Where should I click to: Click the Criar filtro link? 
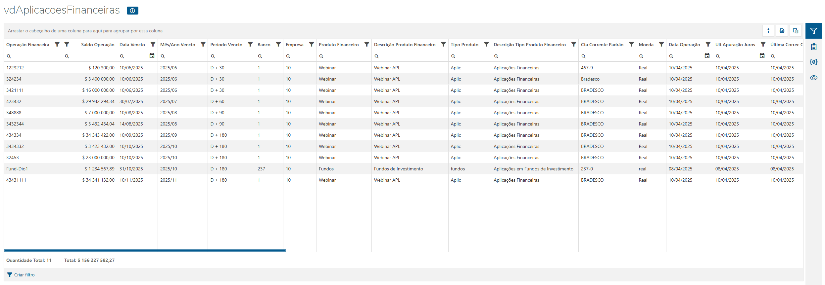coord(24,275)
